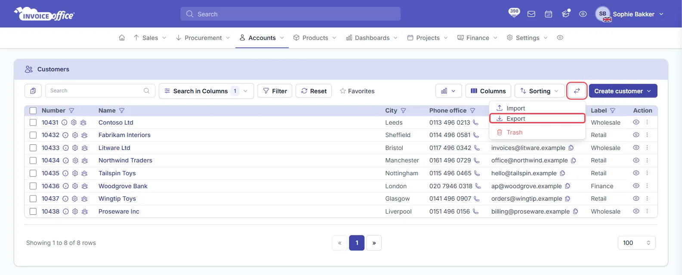View Woodgrove Bank via eye icon
The image size is (682, 275).
[x=636, y=186]
